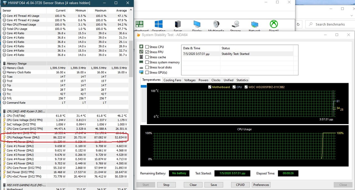Switch to the Unified tab
The height and width of the screenshot is (190, 355).
click(x=229, y=80)
